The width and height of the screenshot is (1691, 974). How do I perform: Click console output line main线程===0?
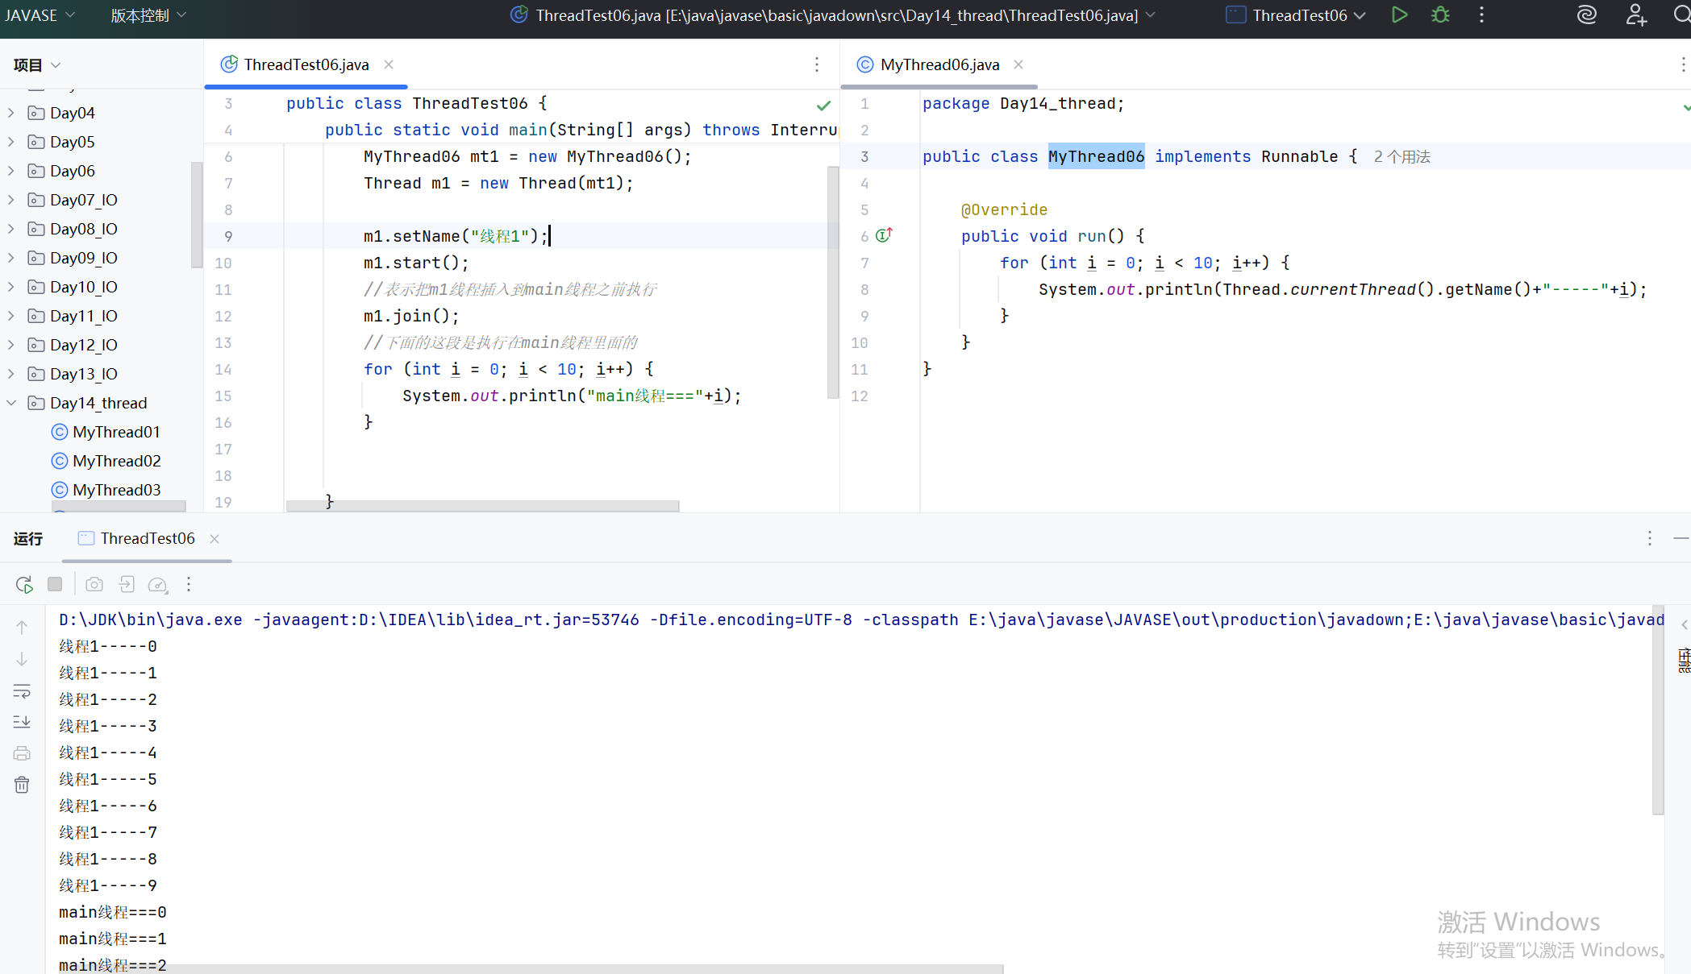113,912
